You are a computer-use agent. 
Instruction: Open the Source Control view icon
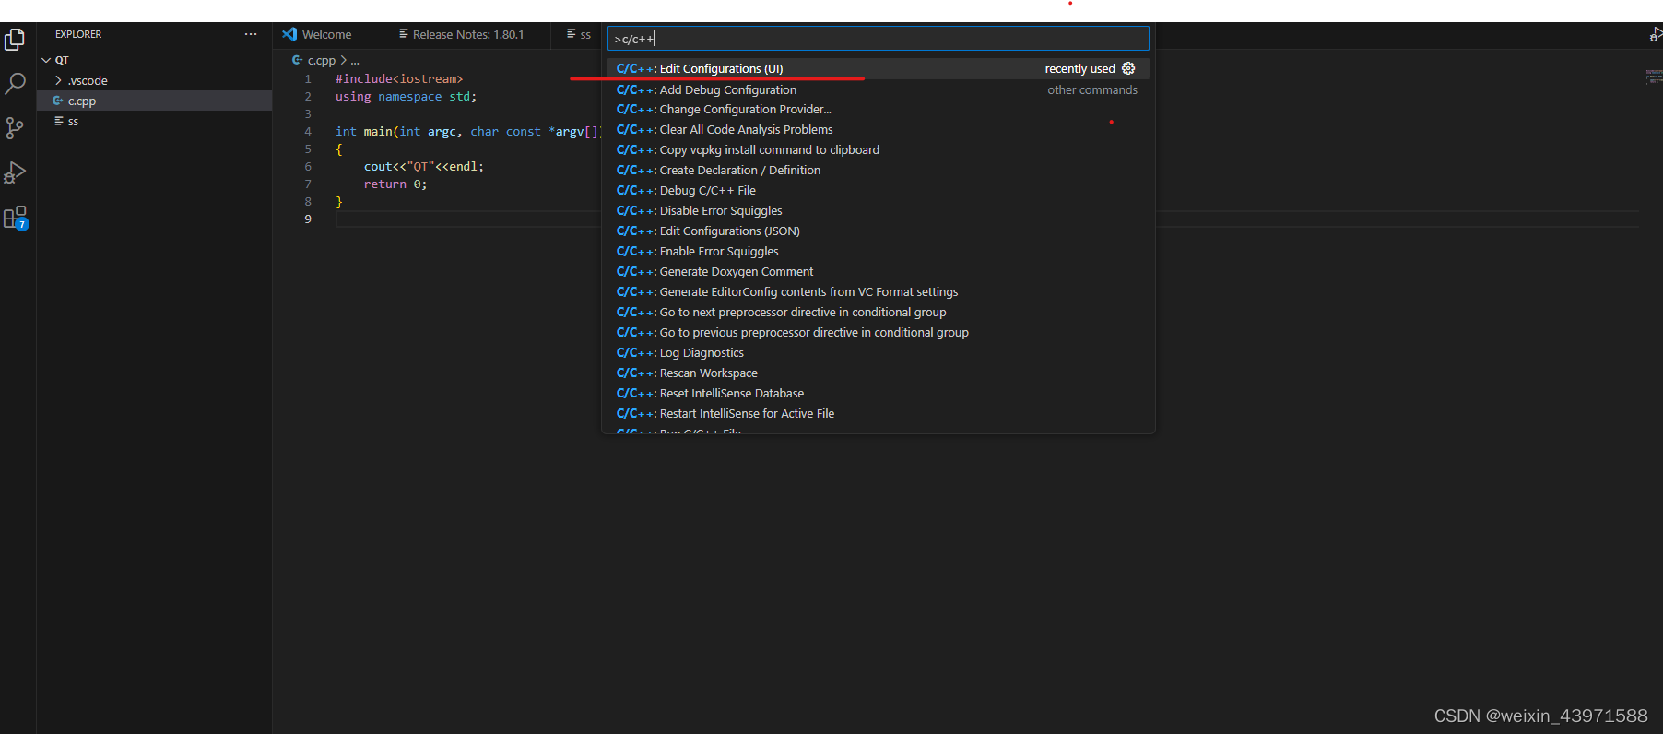coord(15,128)
